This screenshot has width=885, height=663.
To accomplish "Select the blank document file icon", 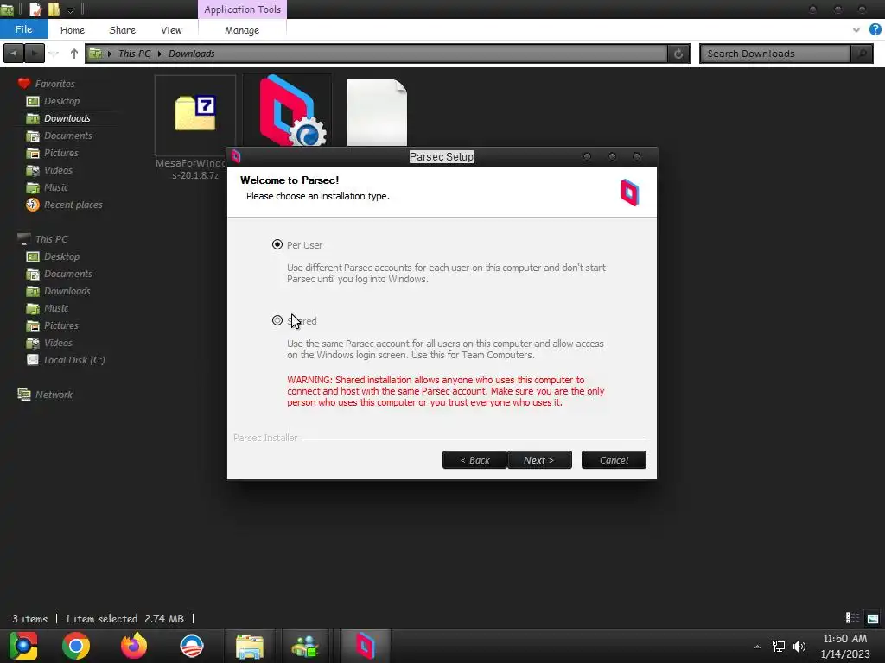I will 377,113.
